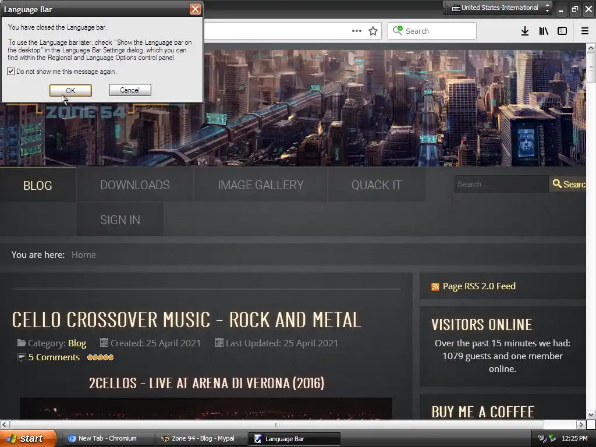This screenshot has height=447, width=596.
Task: Open the Library icon
Action: point(544,31)
